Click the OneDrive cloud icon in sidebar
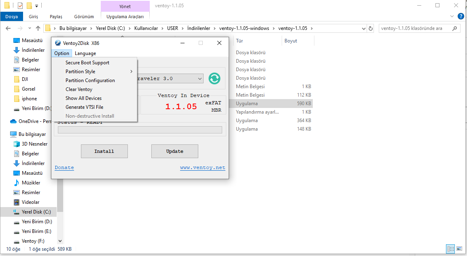Viewport: 467px width, 256px height. 13,121
